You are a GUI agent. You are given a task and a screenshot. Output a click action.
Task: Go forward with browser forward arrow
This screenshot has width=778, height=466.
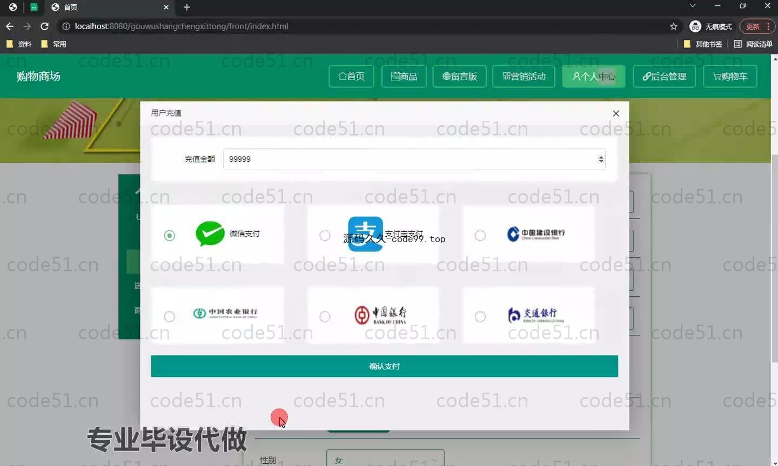[27, 26]
